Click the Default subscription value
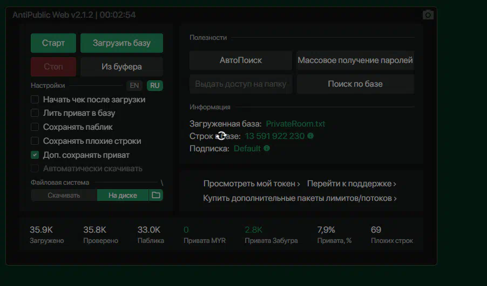Viewport: 487px width, 286px height. 247,149
